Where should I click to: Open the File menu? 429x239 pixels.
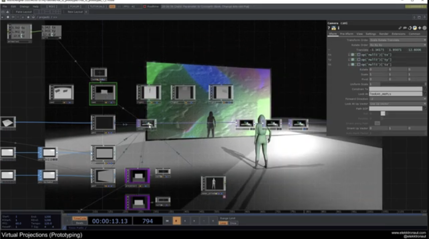[x=5, y=6]
